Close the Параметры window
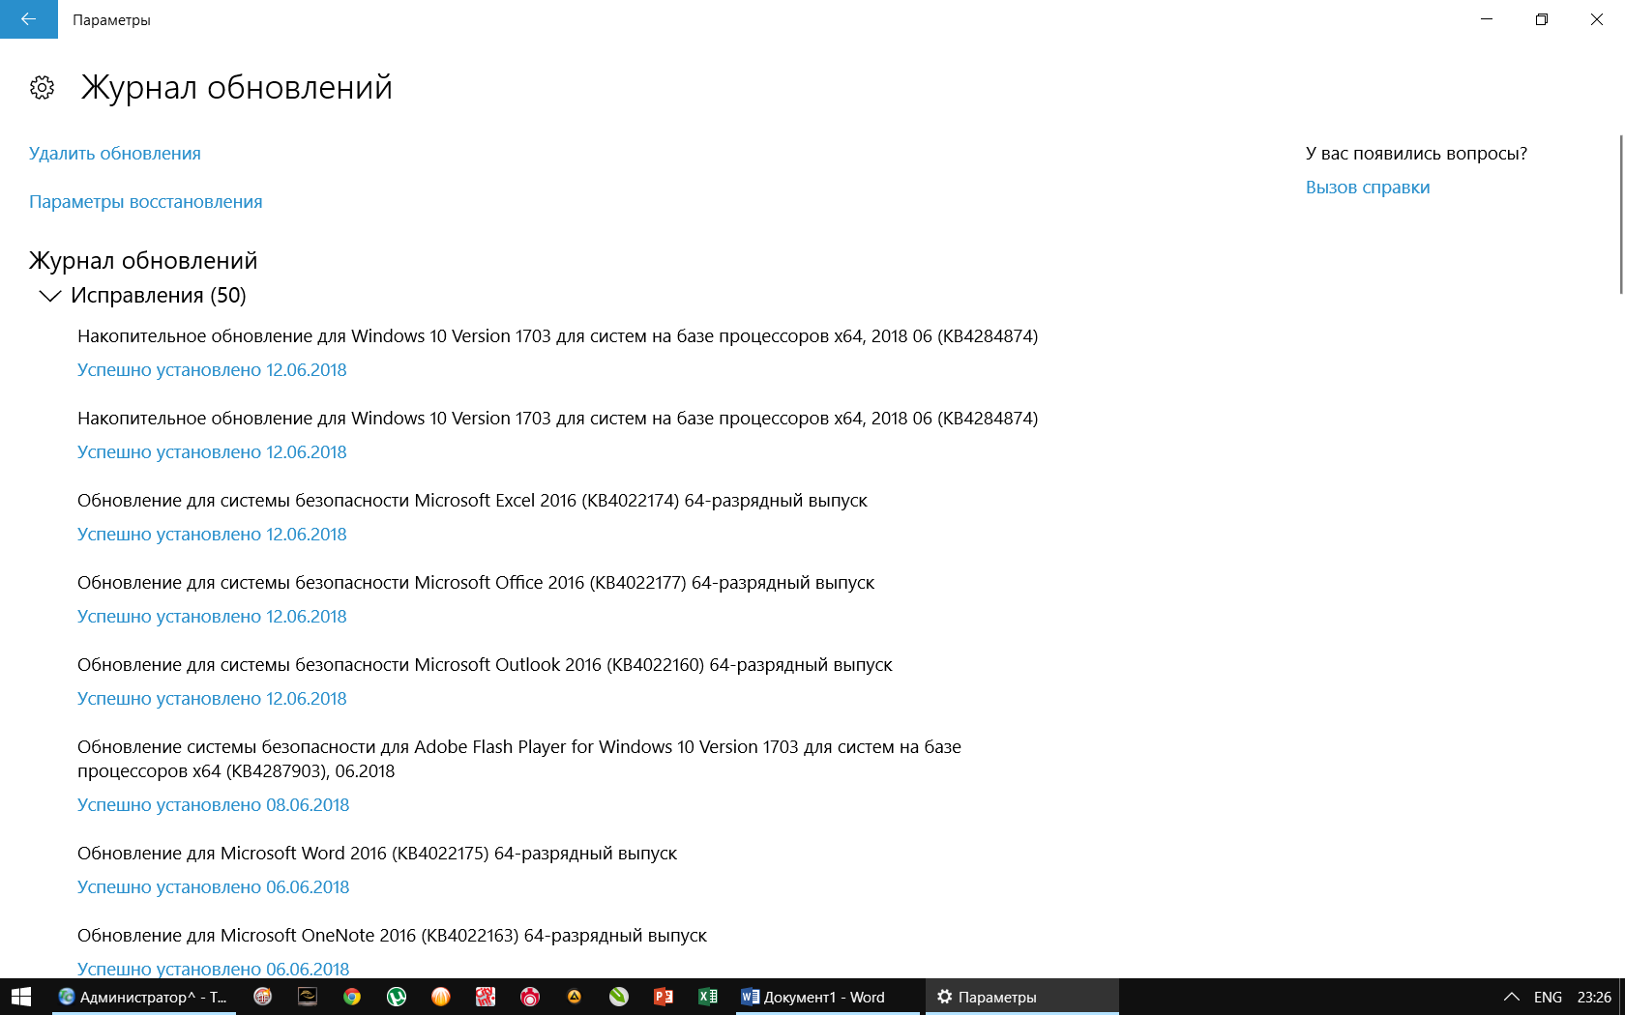 1597,19
